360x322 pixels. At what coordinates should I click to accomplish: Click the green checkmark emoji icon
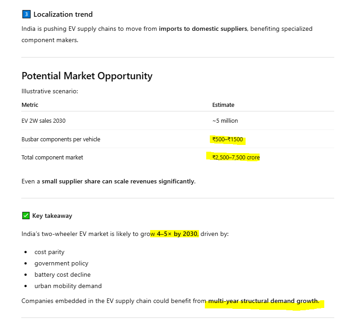pyautogui.click(x=26, y=216)
